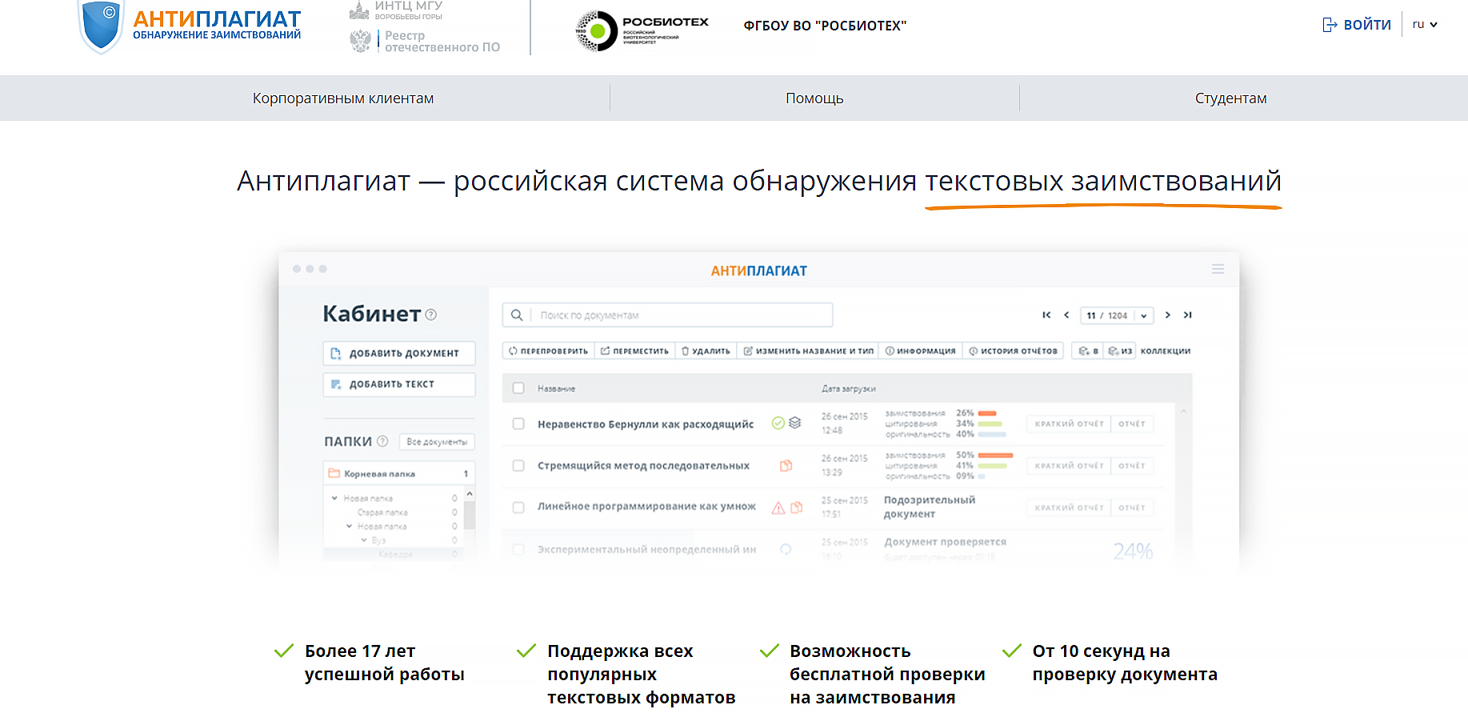1468x725 pixels.
Task: Click ОТЧЁТ button in Стремящийся метод row
Action: pyautogui.click(x=1132, y=466)
